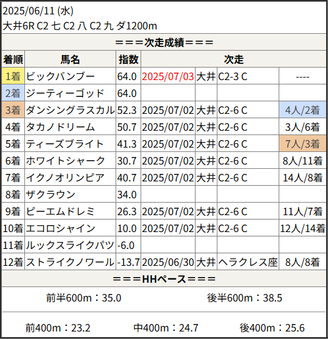Click the 8人/11着 result for ホワイトシャーク

pos(302,161)
